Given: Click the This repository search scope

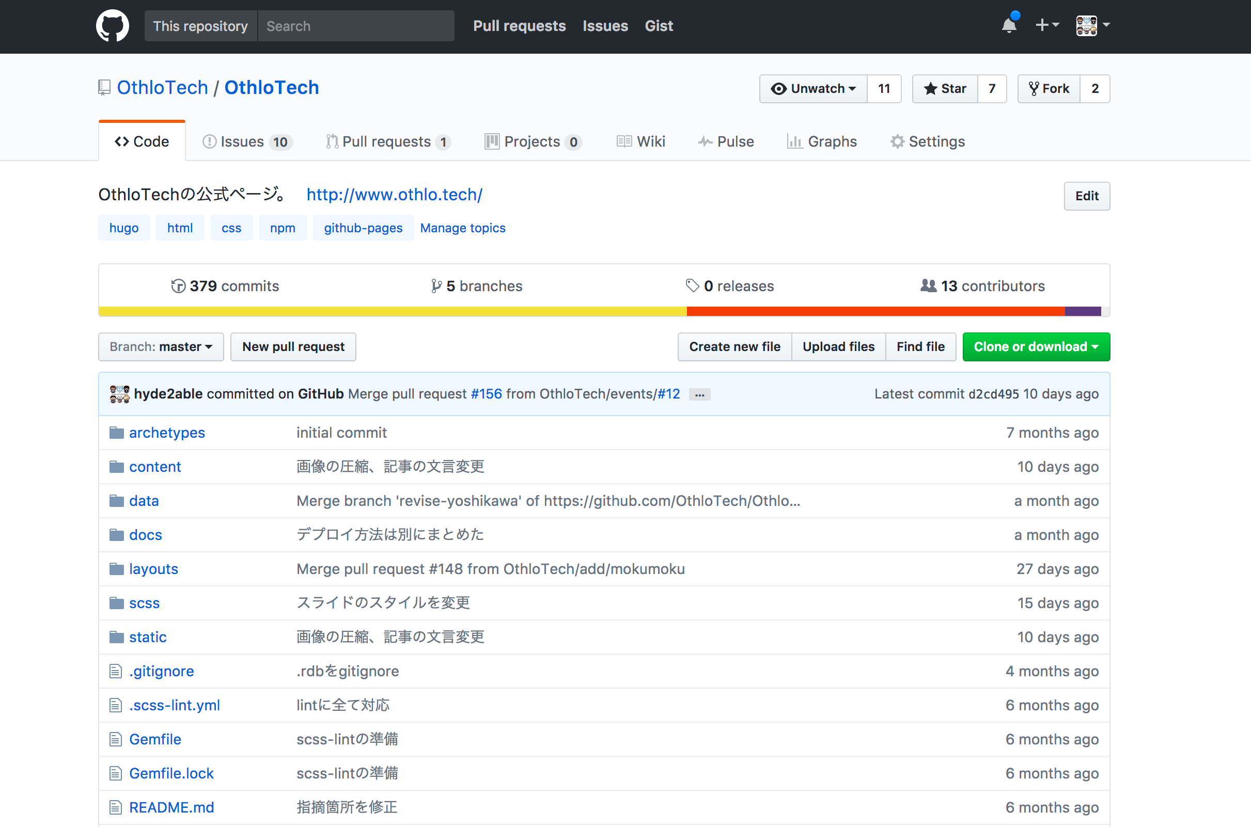Looking at the screenshot, I should pyautogui.click(x=200, y=26).
